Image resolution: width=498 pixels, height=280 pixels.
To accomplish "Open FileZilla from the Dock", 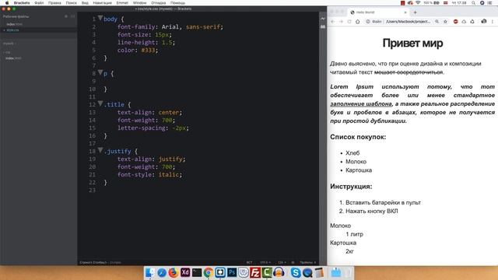I will point(255,272).
